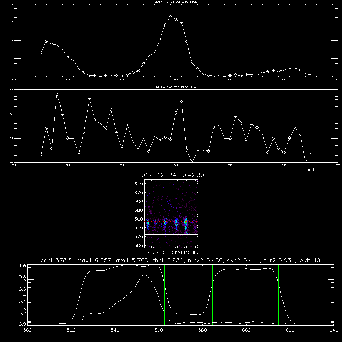Click the highest diamond marker in dawn plot
This screenshot has width=342, height=342.
(x=171, y=17)
